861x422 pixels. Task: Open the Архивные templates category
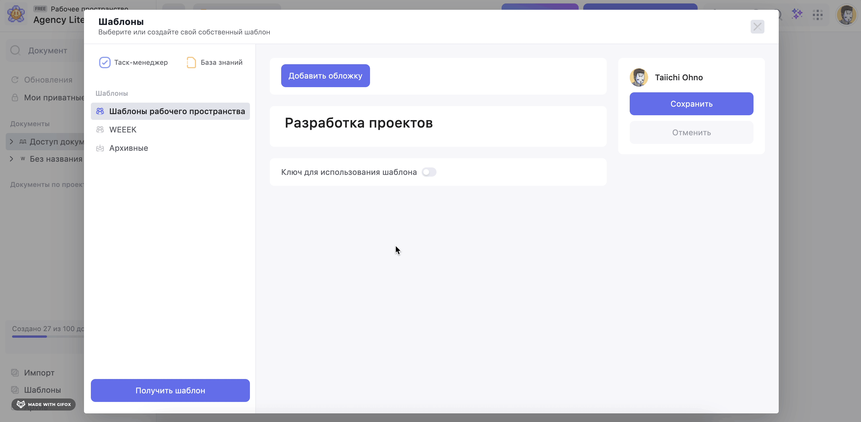click(x=170, y=148)
